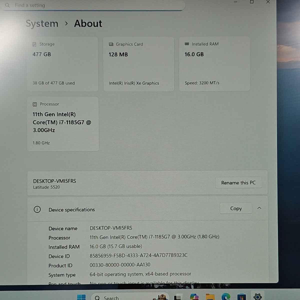The height and width of the screenshot is (300, 300).
Task: Collapse the Device specifications section
Action: click(x=259, y=208)
